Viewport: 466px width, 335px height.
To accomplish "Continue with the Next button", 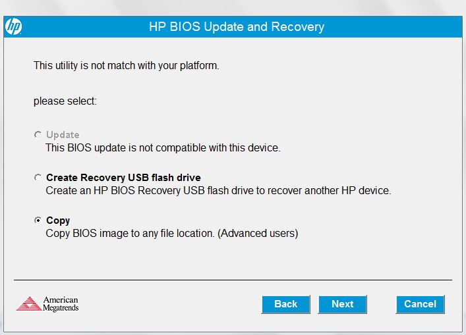I will (342, 304).
